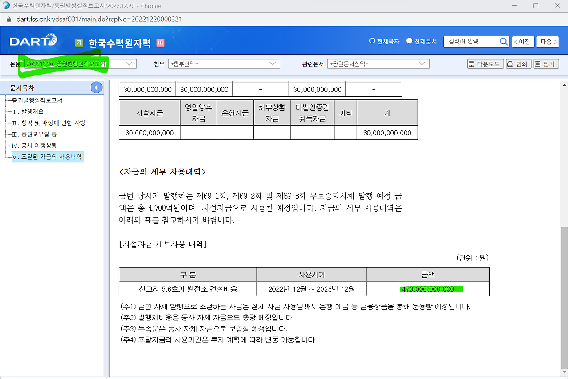Click the search magnifier icon

(504, 42)
